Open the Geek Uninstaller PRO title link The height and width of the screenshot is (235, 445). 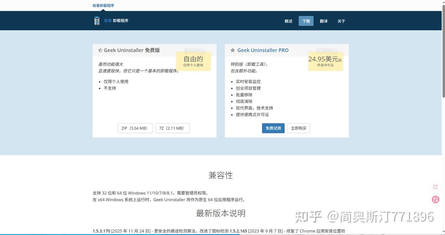(263, 50)
